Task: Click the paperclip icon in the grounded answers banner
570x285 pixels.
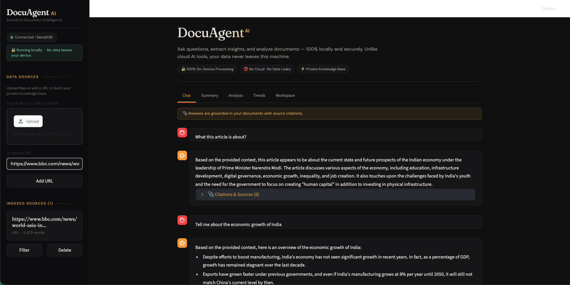Action: coord(185,113)
